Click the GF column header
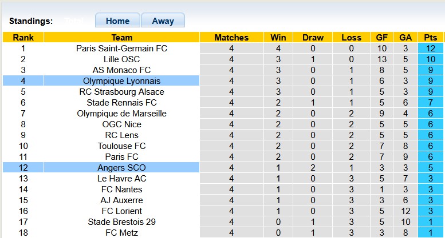Image resolution: width=445 pixels, height=238 pixels. click(x=382, y=38)
